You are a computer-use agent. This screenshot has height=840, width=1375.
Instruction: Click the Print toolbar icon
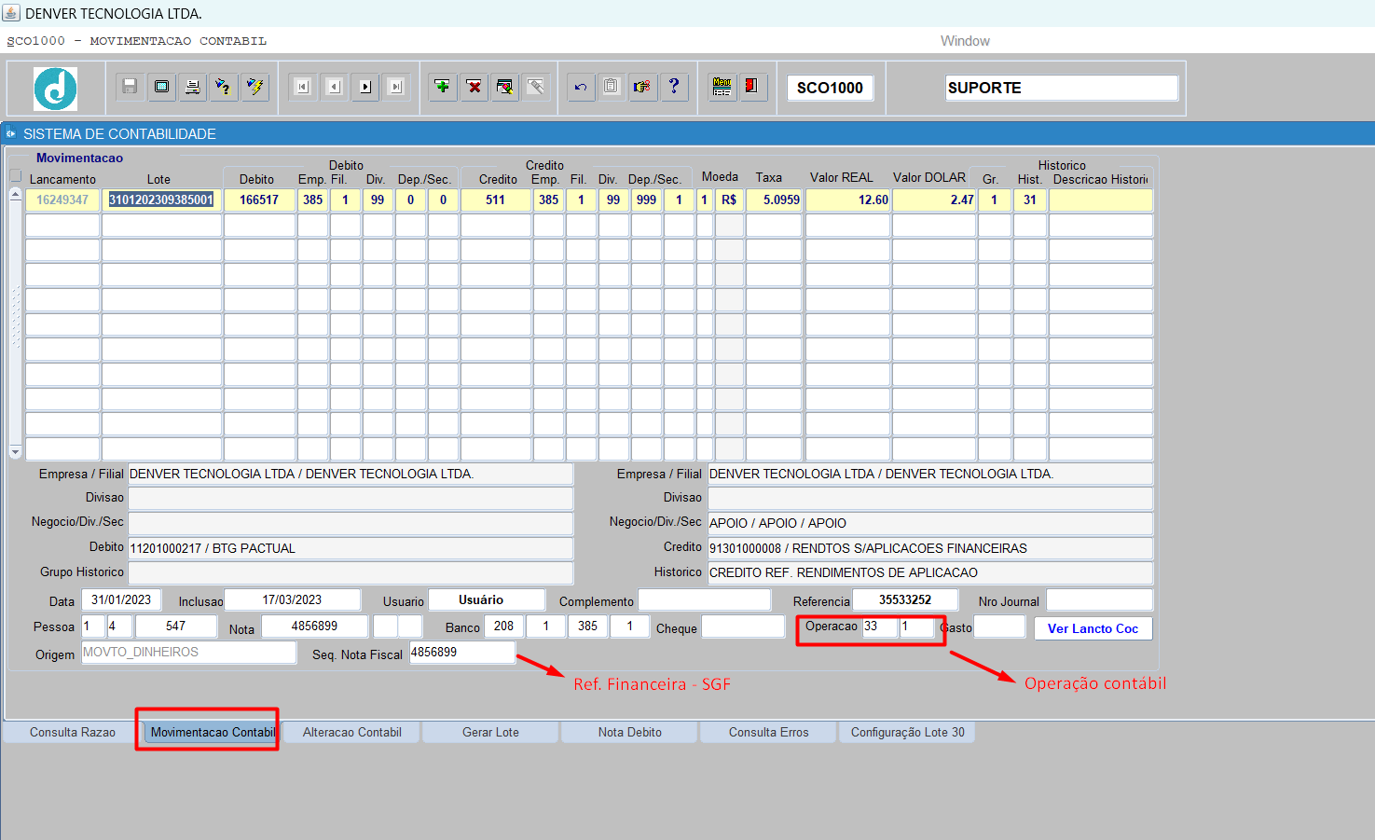pyautogui.click(x=192, y=87)
